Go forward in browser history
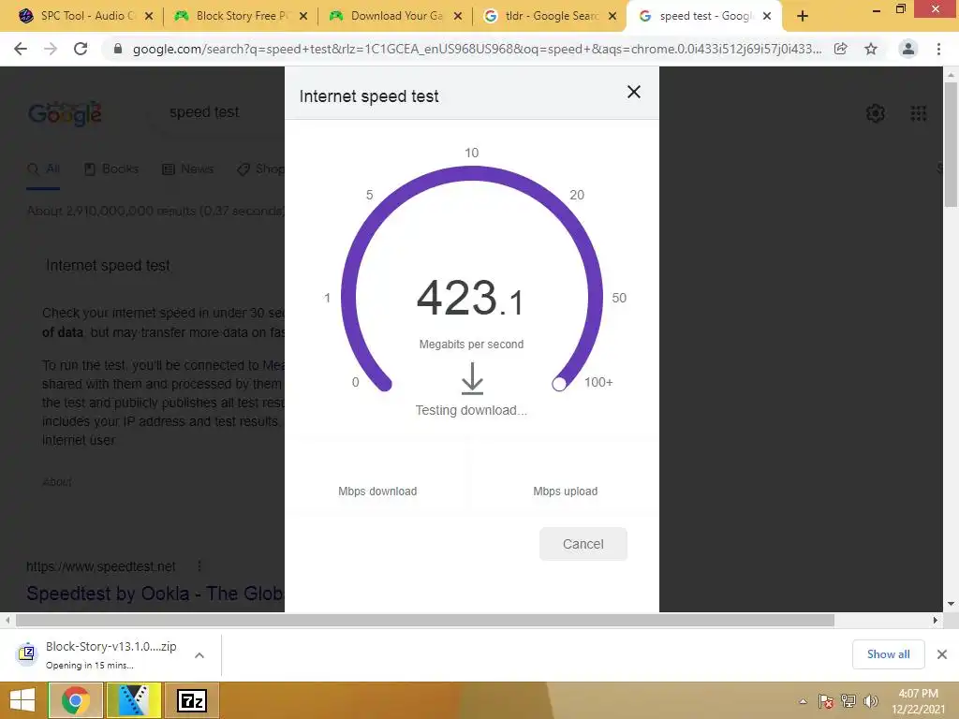Image resolution: width=959 pixels, height=719 pixels. click(51, 49)
